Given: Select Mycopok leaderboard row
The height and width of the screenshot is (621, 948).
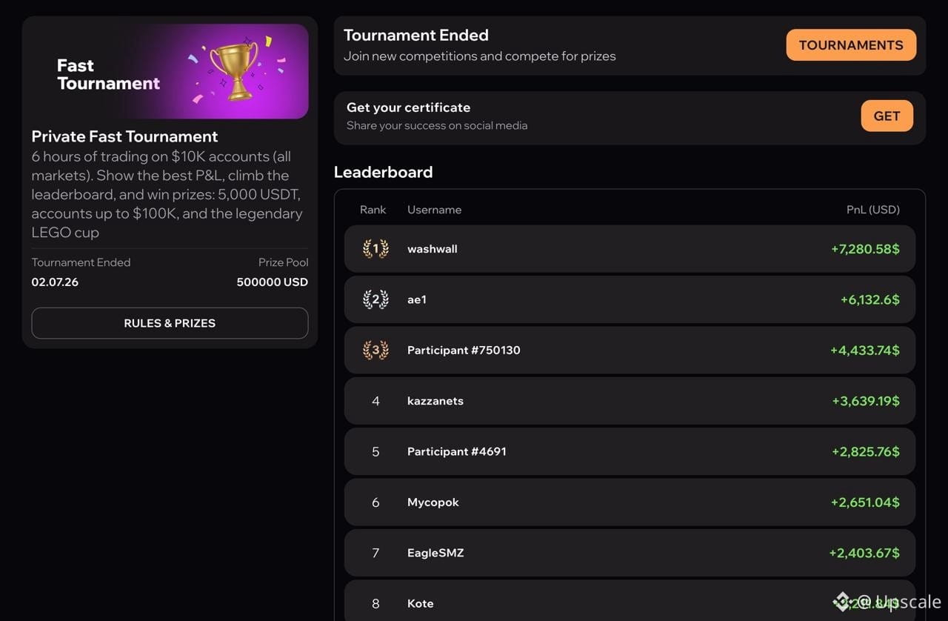Looking at the screenshot, I should 630,502.
